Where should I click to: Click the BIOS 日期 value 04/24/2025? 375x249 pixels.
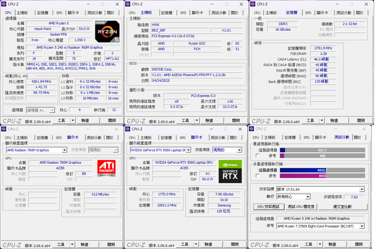pos(197,81)
